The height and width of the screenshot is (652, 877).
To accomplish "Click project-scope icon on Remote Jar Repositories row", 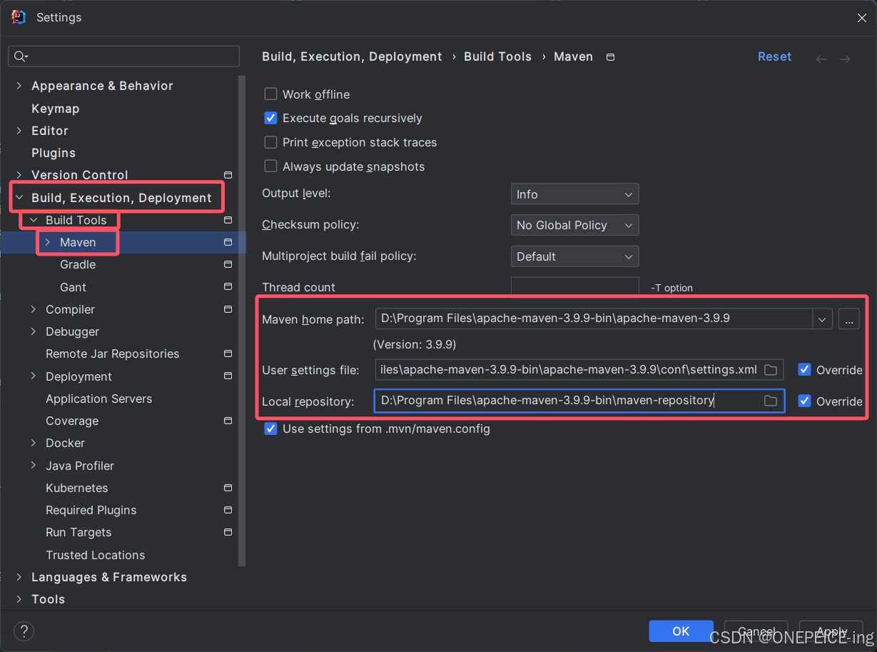I will pyautogui.click(x=228, y=353).
